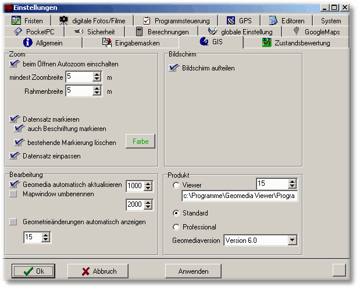Click the GoogleMaps pin icon
The image size is (360, 290).
click(x=297, y=31)
